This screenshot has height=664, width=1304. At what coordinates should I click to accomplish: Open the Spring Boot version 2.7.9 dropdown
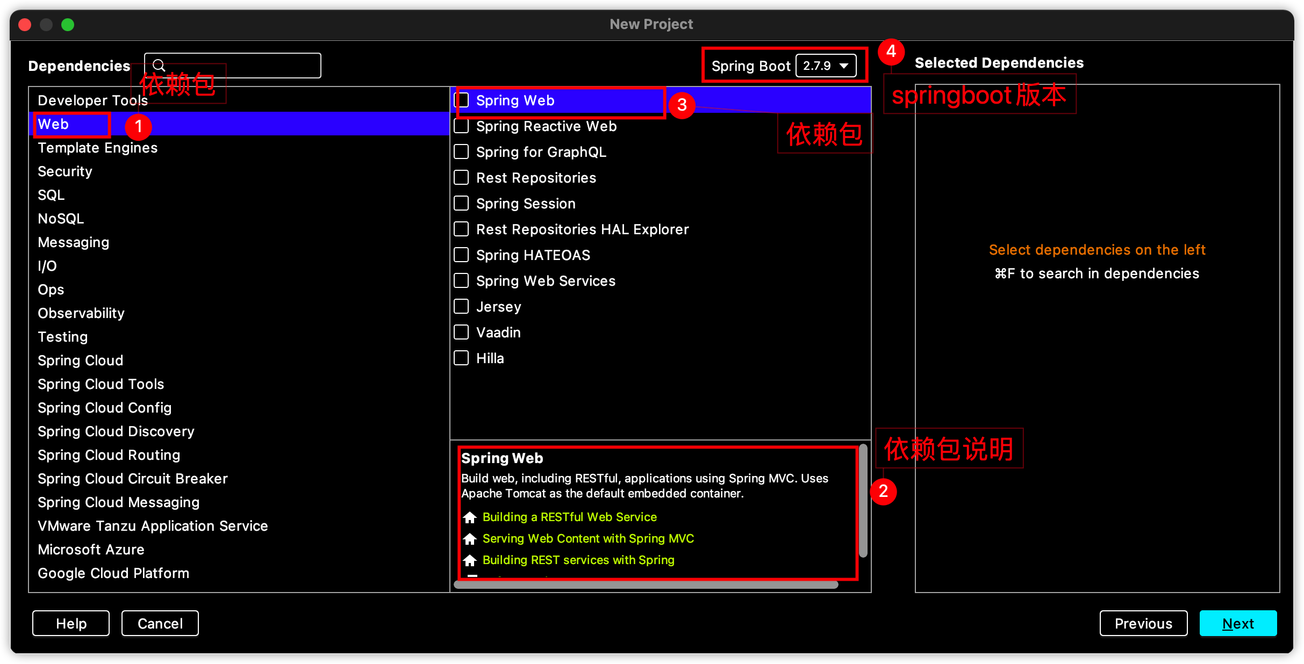tap(826, 66)
